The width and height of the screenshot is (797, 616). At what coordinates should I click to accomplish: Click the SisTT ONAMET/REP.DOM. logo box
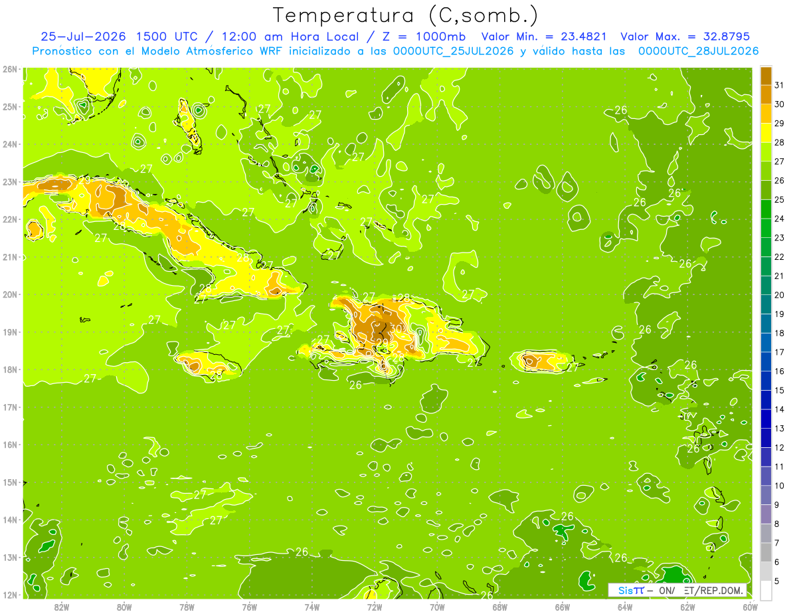click(x=677, y=590)
